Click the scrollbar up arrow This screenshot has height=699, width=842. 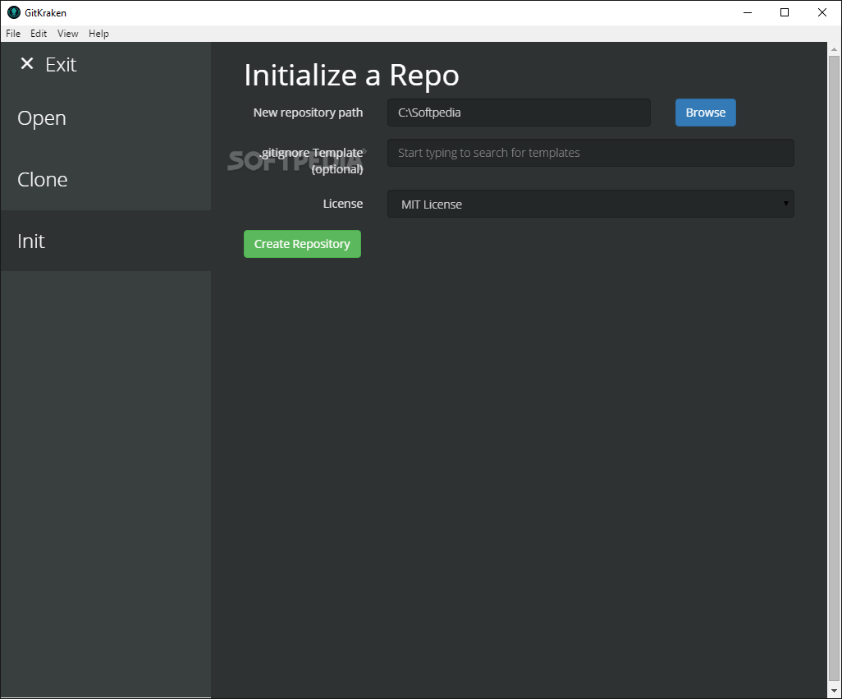pos(834,49)
